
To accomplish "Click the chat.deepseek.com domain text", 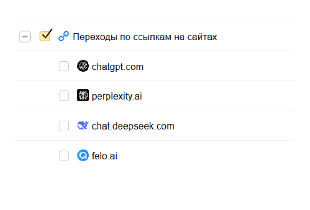I will coord(133,126).
